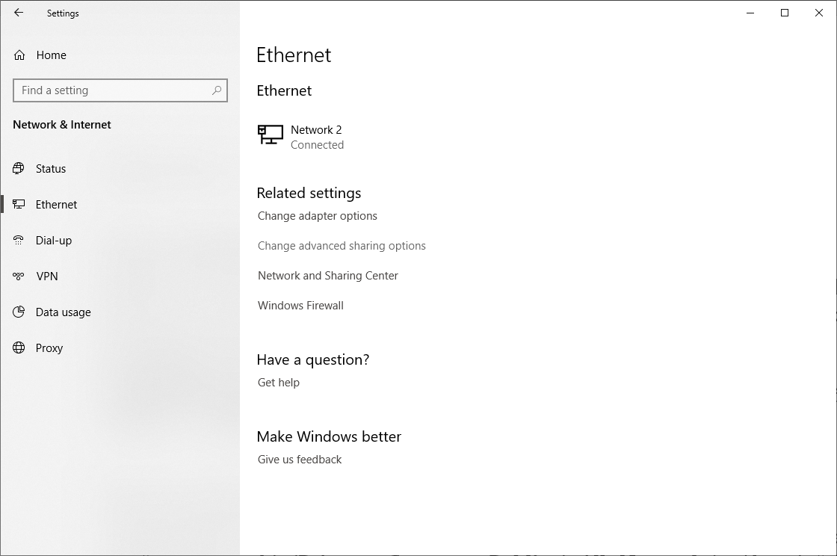Screen dimensions: 837x556
Task: Click the Proxy globe icon
Action: tap(19, 348)
